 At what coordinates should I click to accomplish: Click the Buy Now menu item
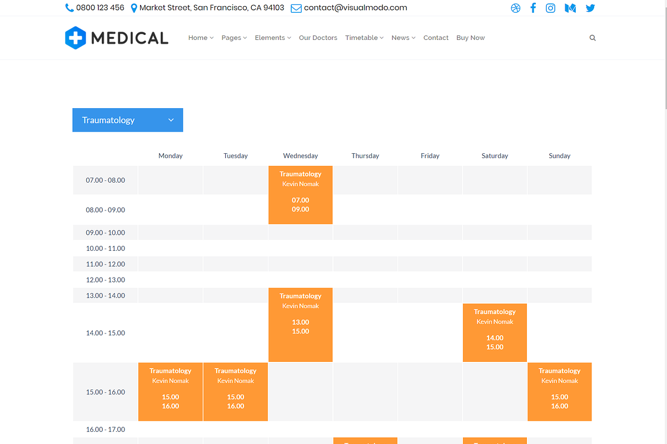(470, 38)
